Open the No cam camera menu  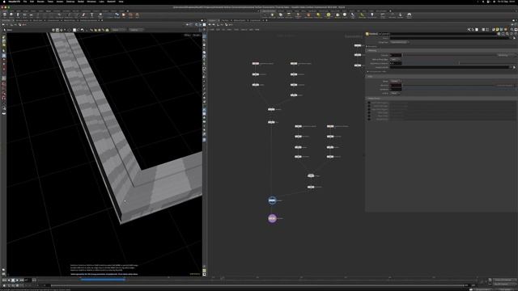(x=197, y=35)
